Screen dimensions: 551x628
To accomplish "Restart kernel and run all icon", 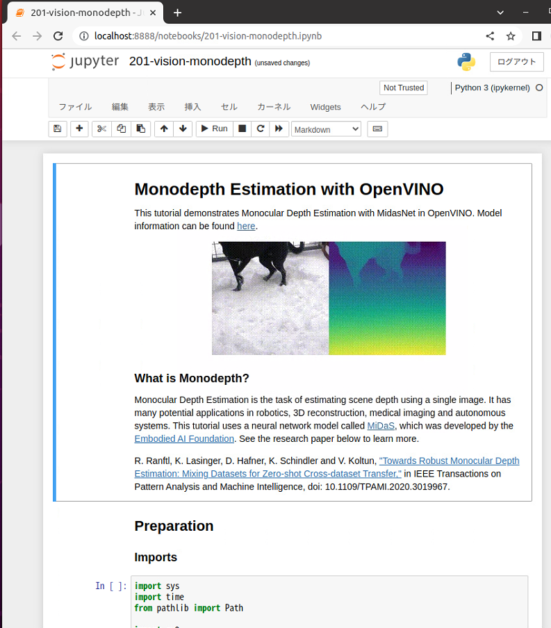I will pyautogui.click(x=279, y=129).
